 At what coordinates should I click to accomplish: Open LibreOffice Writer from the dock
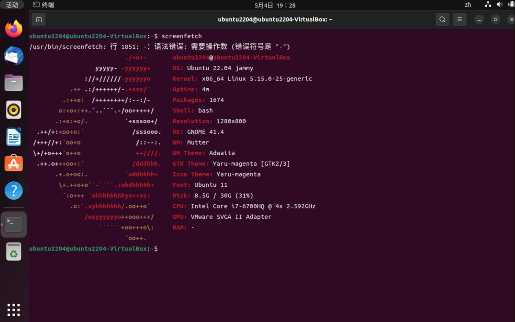(13, 136)
